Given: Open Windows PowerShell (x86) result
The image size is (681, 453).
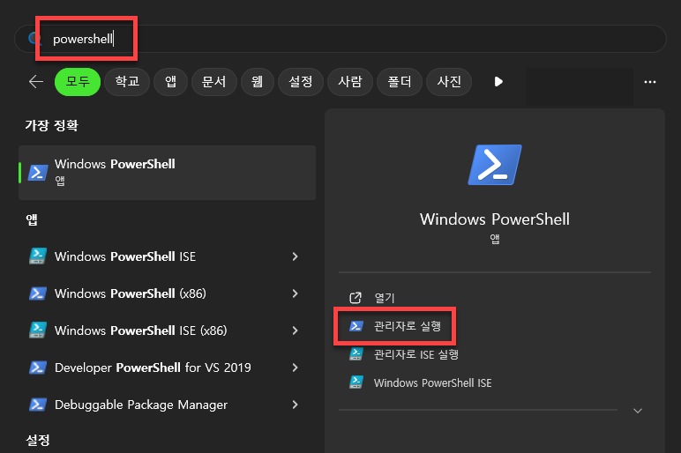Looking at the screenshot, I should [x=168, y=293].
